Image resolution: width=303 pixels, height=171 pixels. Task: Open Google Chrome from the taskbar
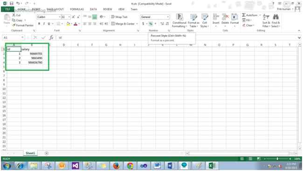pyautogui.click(x=130, y=166)
